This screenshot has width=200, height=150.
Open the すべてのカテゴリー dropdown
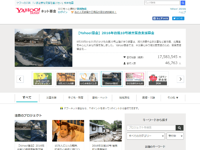[146, 136]
